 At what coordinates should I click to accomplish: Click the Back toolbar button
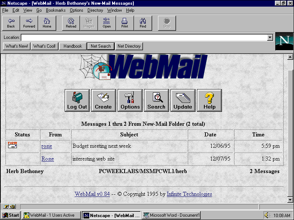pyautogui.click(x=11, y=23)
